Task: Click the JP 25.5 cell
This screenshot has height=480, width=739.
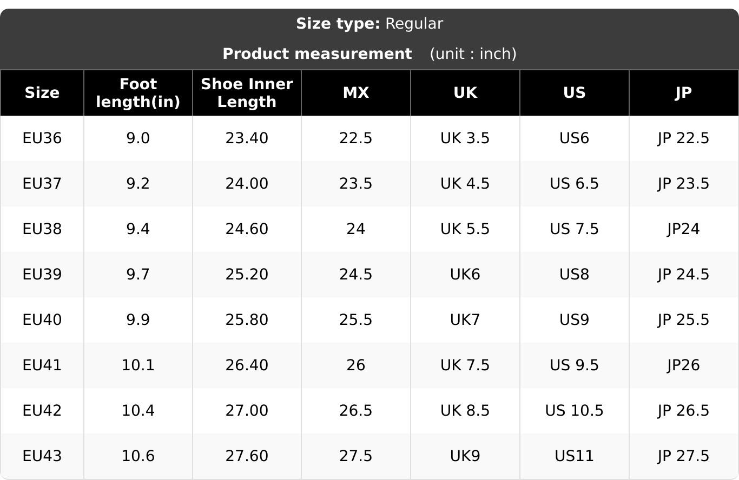Action: (684, 320)
